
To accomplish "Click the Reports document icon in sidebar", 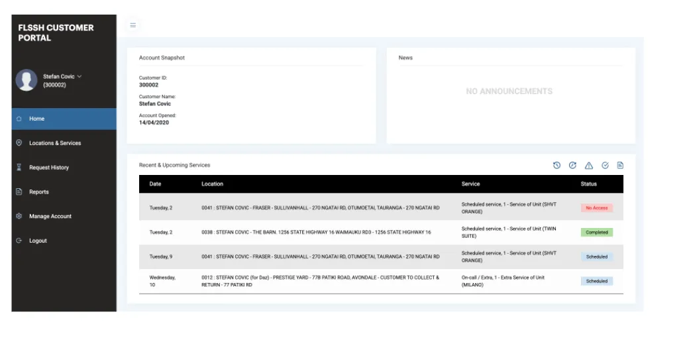I will coord(19,192).
